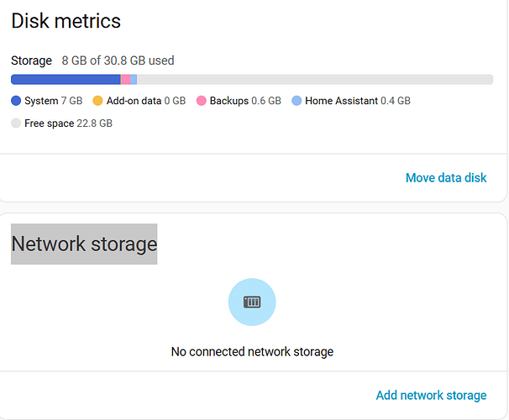Click the blue System legend dot

point(16,101)
